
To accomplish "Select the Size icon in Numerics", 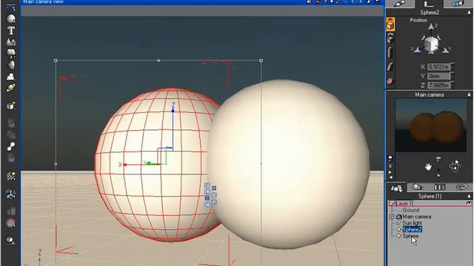I will [x=390, y=52].
